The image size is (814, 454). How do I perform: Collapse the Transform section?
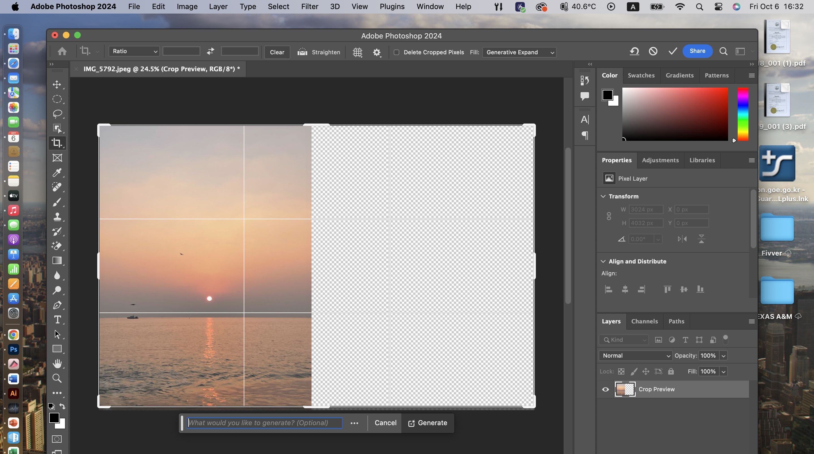[x=603, y=196]
